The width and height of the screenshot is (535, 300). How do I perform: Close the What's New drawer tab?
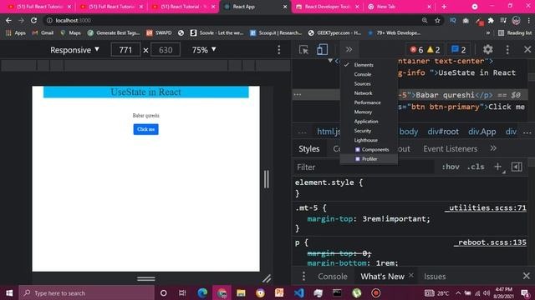(x=411, y=275)
